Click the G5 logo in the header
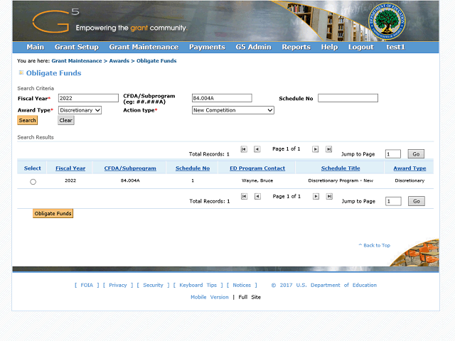 [x=55, y=20]
